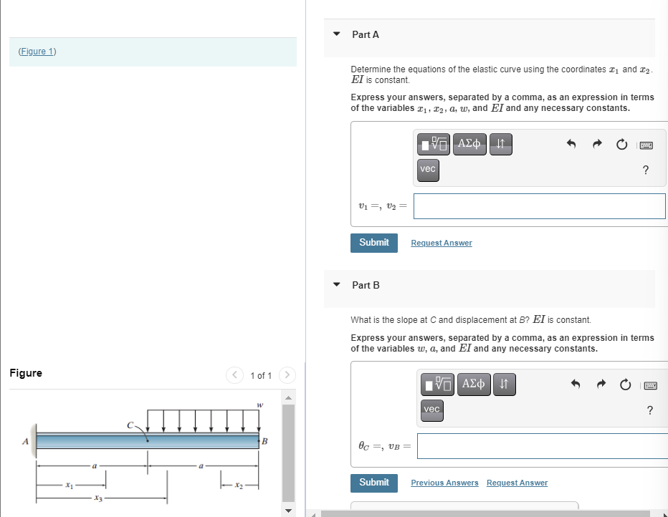The image size is (668, 517).
Task: Reset the Part A answer field
Action: click(622, 145)
